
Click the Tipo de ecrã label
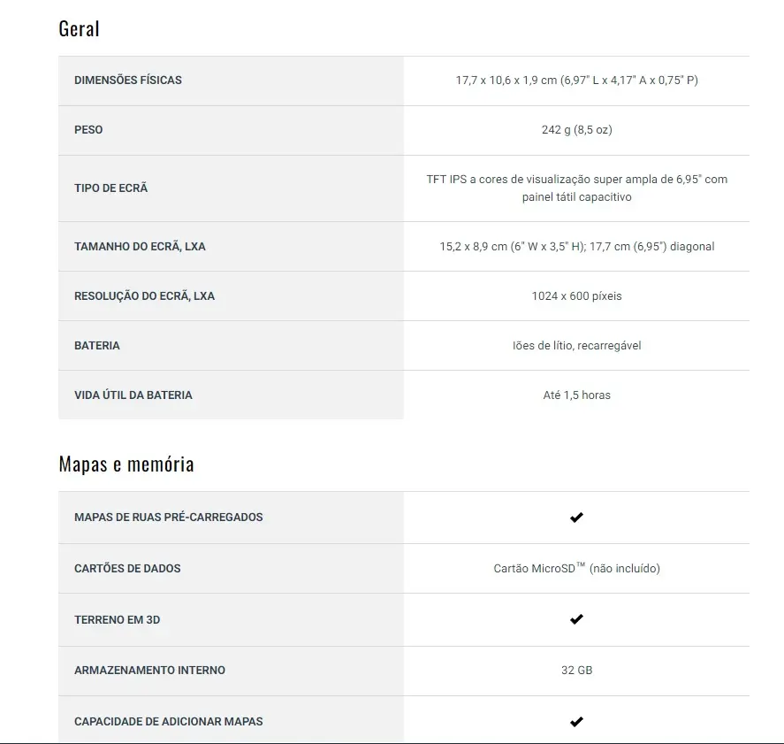tap(111, 188)
